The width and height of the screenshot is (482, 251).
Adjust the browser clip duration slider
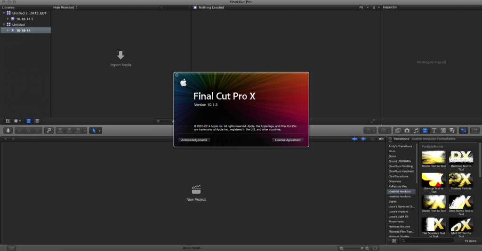(x=163, y=121)
